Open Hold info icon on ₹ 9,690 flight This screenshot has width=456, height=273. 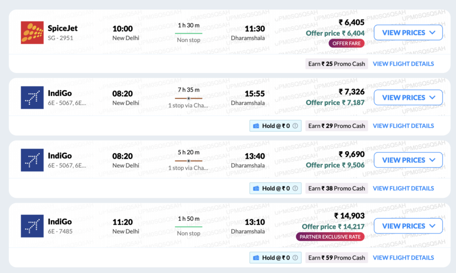(295, 188)
